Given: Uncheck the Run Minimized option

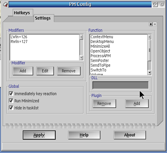Looking at the screenshot, I should point(11,101).
